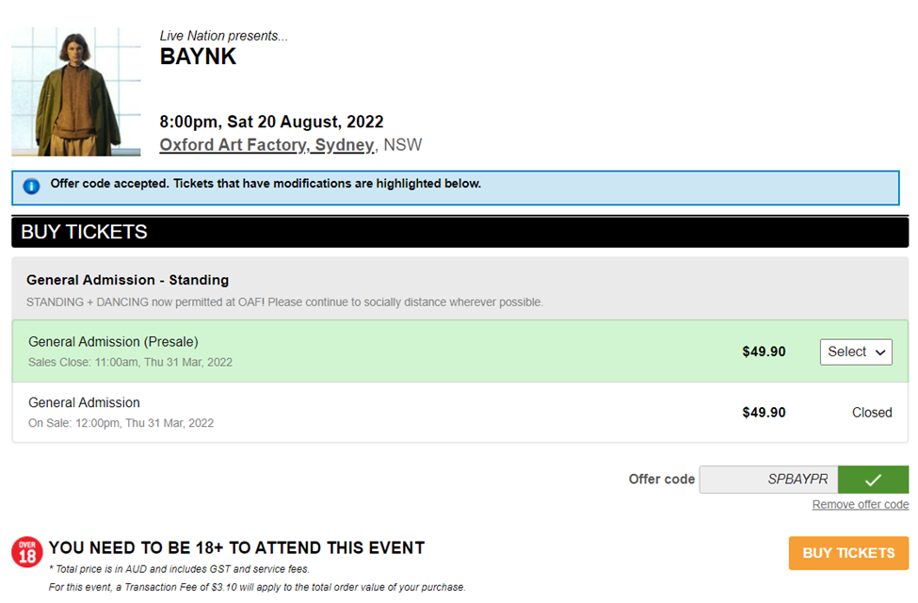The image size is (918, 603).
Task: Click the General Admission - Standing heading
Action: click(x=128, y=280)
